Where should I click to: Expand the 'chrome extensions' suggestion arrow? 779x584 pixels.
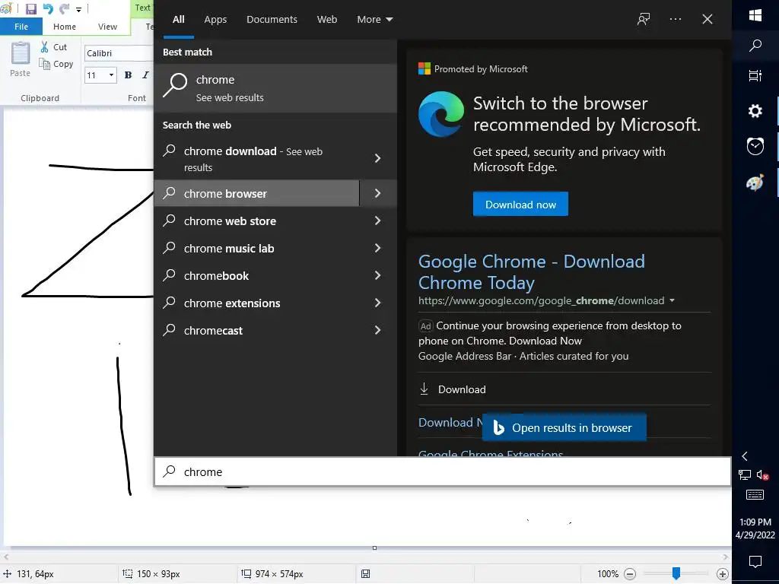click(377, 303)
